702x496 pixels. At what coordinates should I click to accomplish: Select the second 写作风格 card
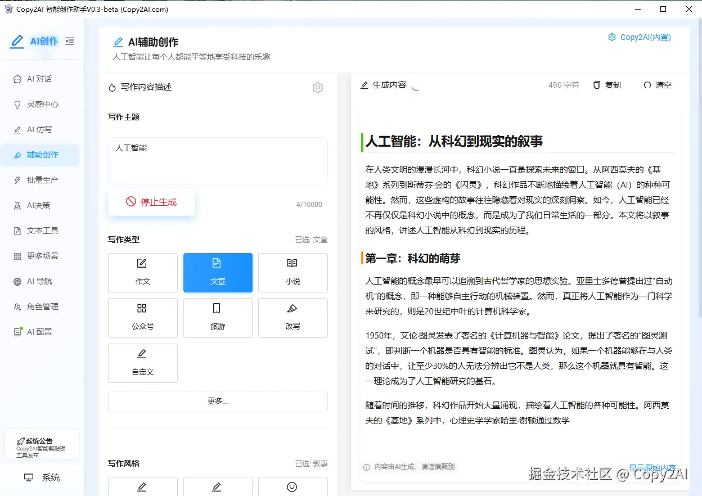click(218, 486)
